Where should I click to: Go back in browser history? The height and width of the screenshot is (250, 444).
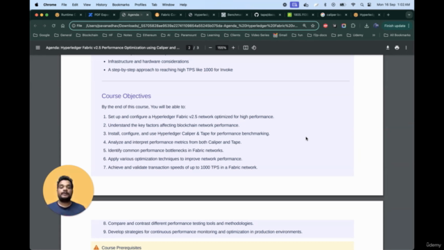point(35,26)
